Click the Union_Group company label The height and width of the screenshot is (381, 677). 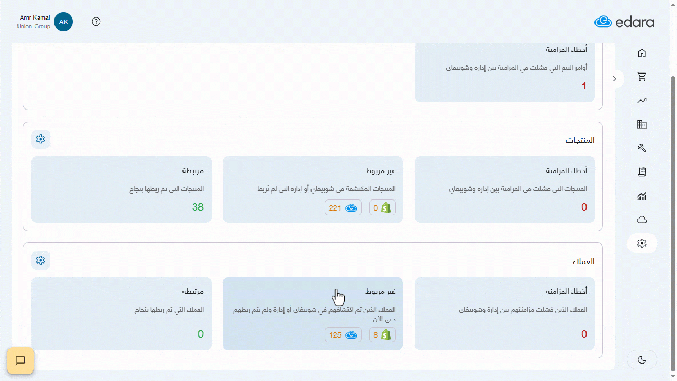click(x=34, y=26)
